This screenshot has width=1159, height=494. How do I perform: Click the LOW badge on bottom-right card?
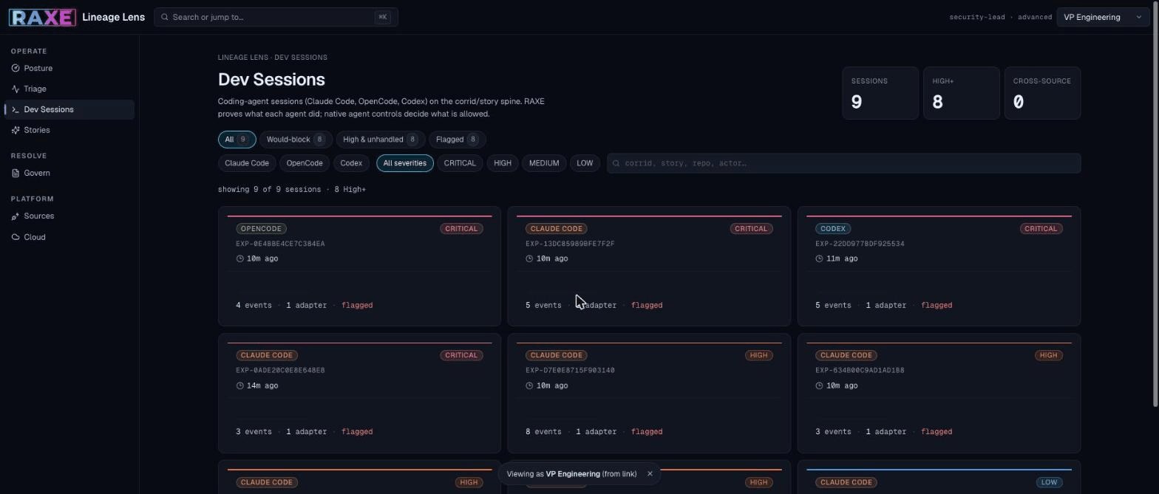pyautogui.click(x=1049, y=482)
